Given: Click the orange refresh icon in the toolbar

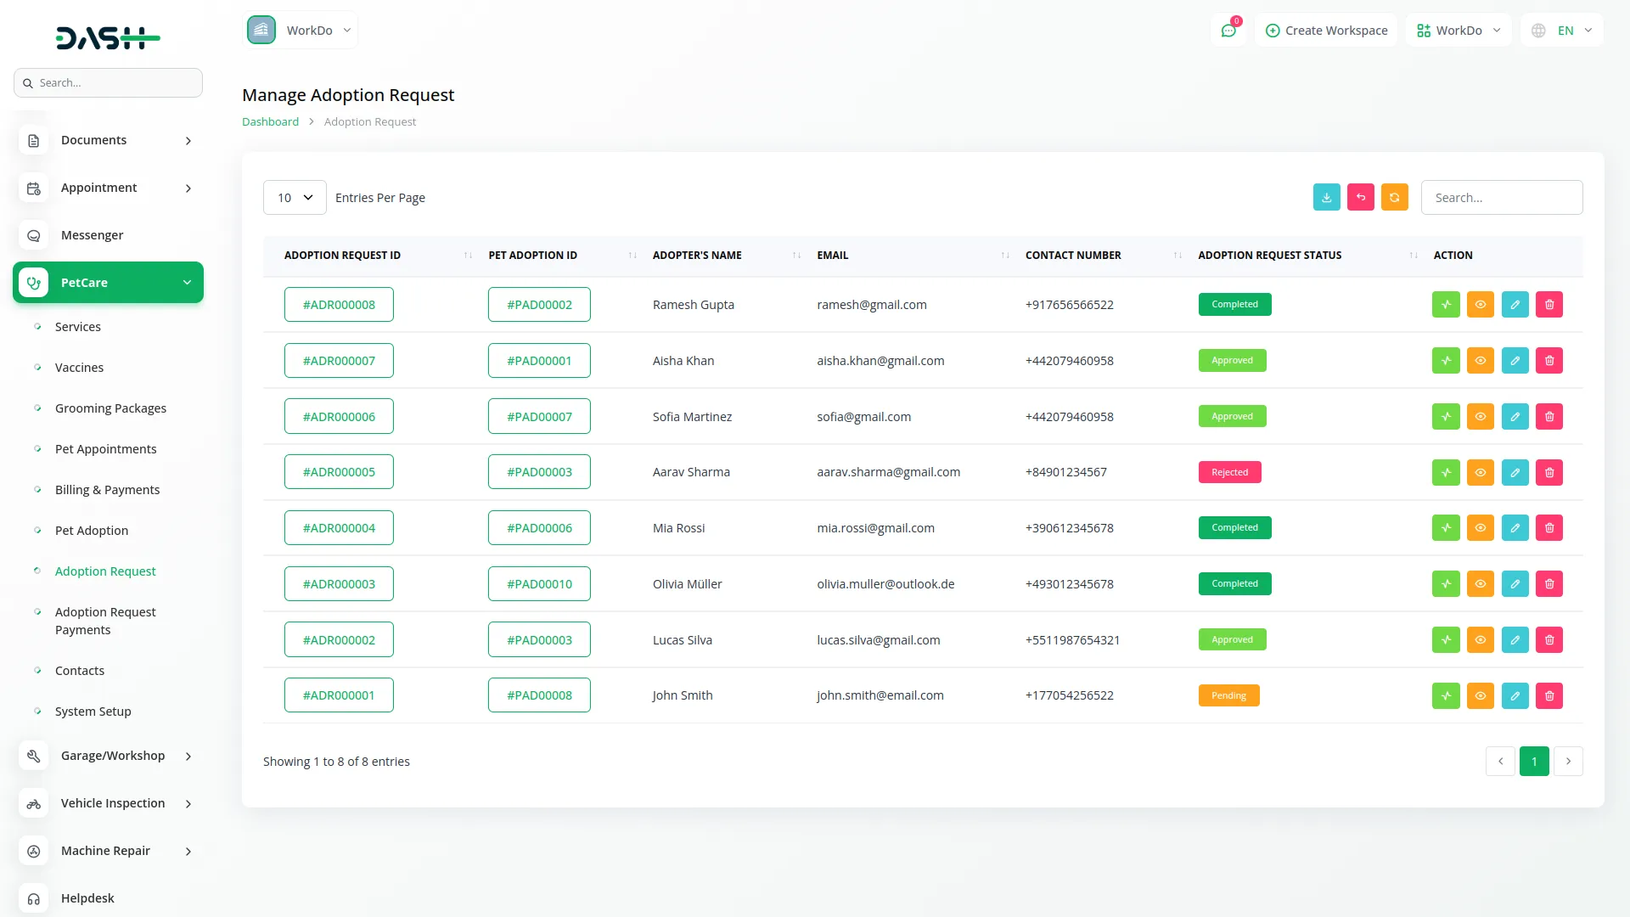Looking at the screenshot, I should (x=1394, y=197).
